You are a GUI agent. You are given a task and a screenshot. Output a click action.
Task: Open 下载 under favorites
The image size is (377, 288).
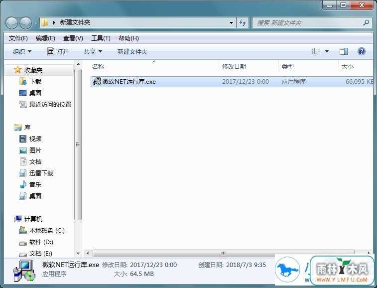pos(35,81)
